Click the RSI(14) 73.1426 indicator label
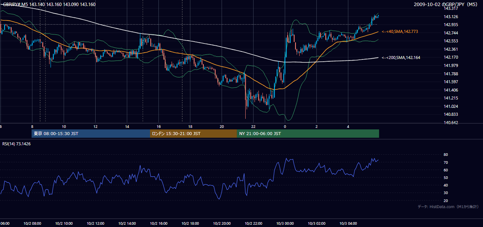Screen dimensions: 483x227 [17, 144]
